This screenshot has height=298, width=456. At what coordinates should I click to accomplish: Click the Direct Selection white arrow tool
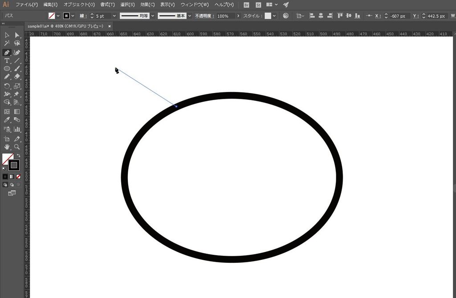(x=17, y=35)
